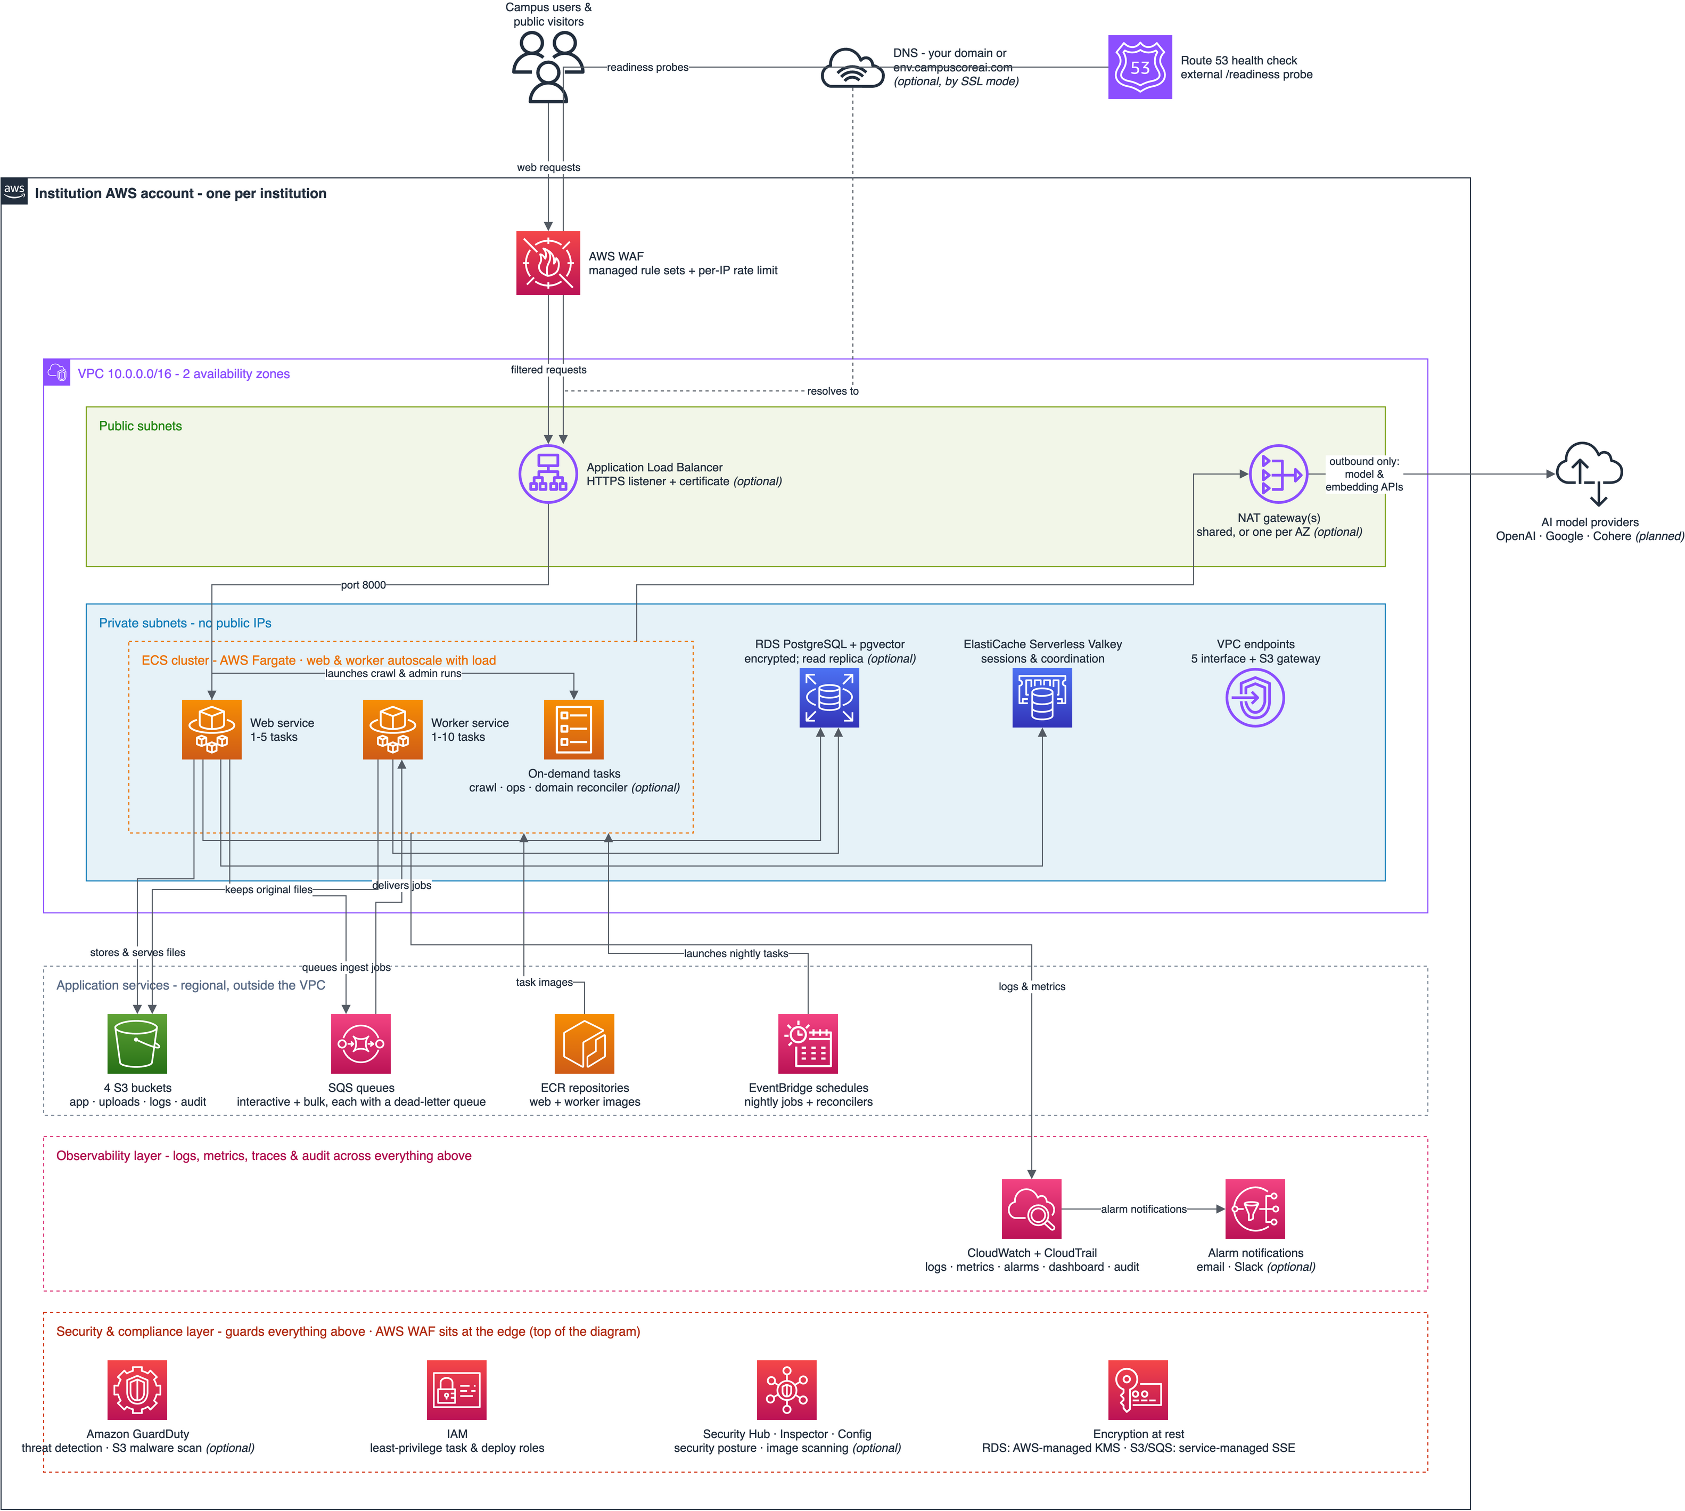Select the Security Hub icon
This screenshot has width=1685, height=1511.
(787, 1390)
